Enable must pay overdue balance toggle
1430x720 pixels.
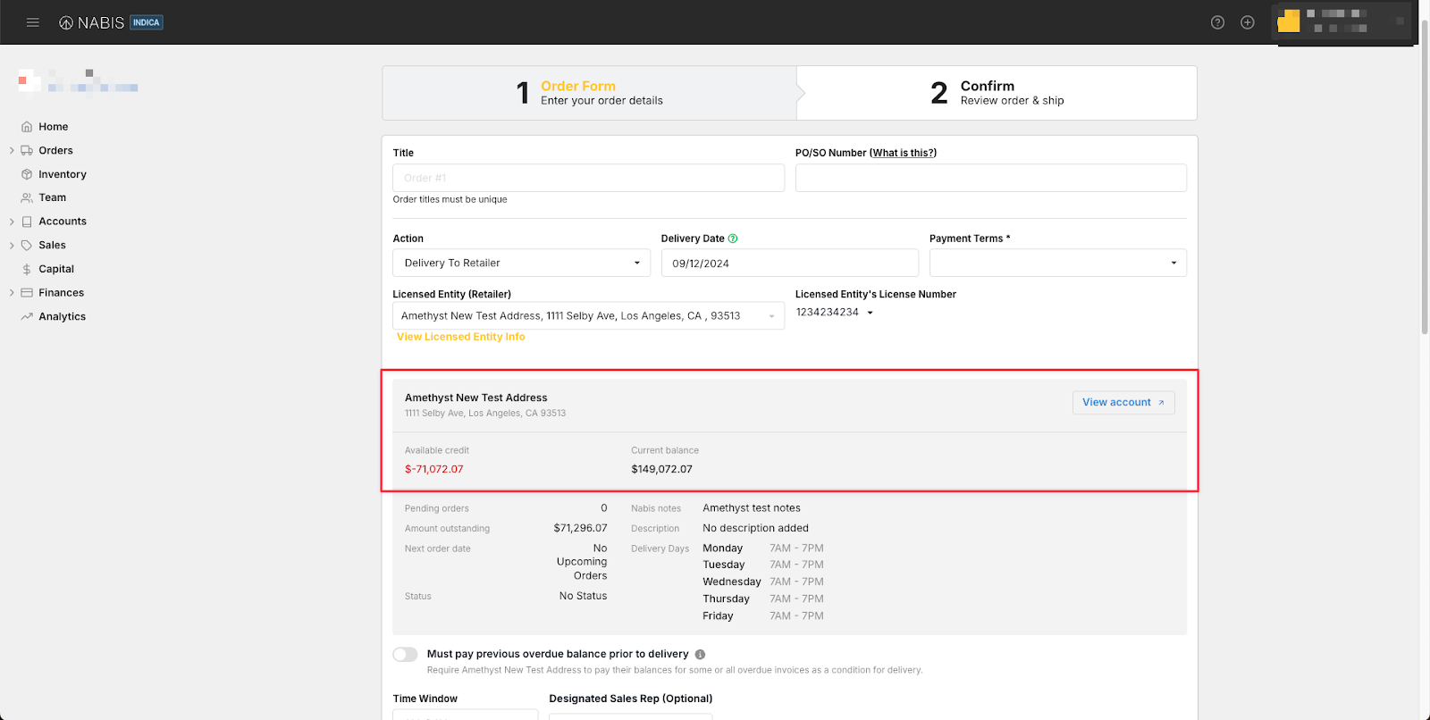pos(405,654)
